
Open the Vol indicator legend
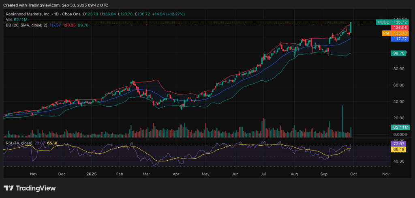coord(9,19)
